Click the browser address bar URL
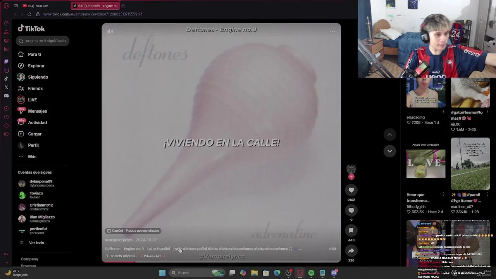The width and height of the screenshot is (496, 279). point(93,14)
